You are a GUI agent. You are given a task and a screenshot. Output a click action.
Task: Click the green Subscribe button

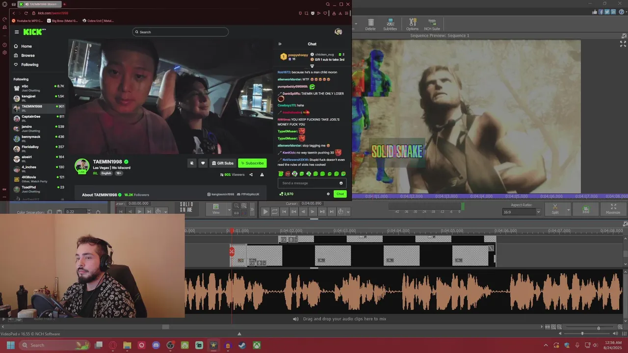252,163
